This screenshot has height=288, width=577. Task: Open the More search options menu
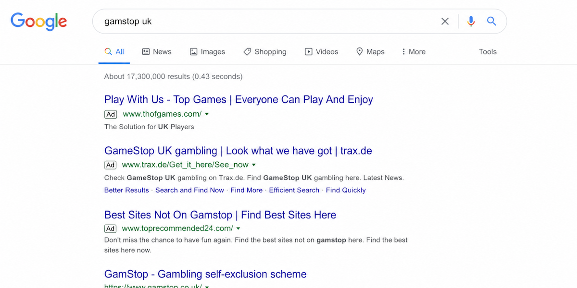pos(414,52)
